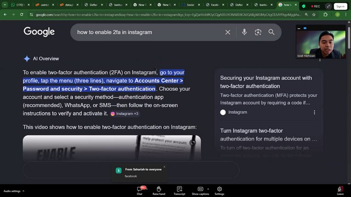
Task: Leave the meeting
Action: (340, 190)
